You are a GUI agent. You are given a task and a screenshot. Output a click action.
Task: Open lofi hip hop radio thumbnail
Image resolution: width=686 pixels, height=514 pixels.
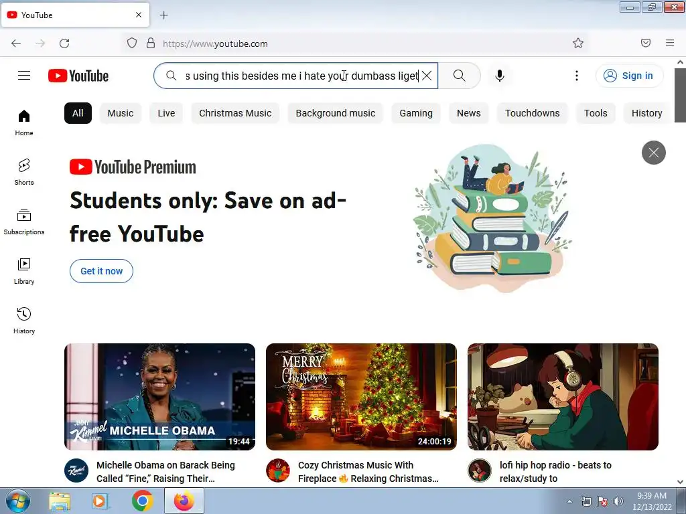click(x=563, y=397)
